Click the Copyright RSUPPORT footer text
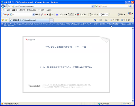135x106 pixels. (63, 87)
